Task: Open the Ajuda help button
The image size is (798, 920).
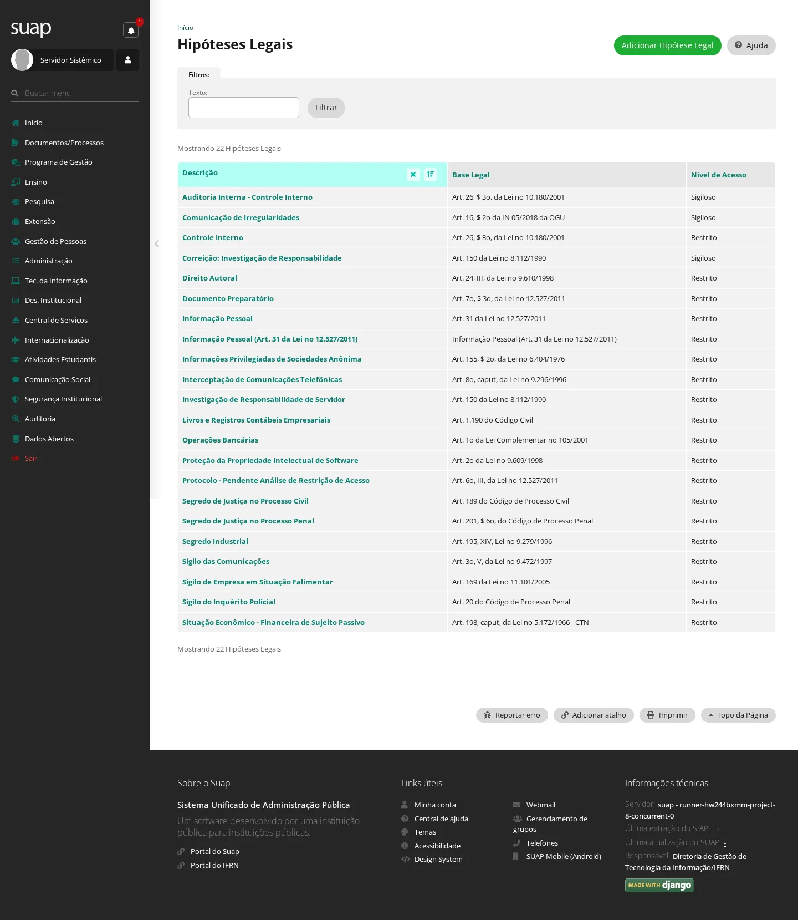Action: 751,45
